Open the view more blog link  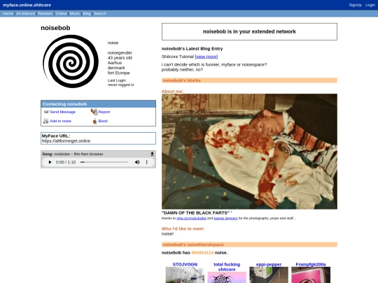206,57
